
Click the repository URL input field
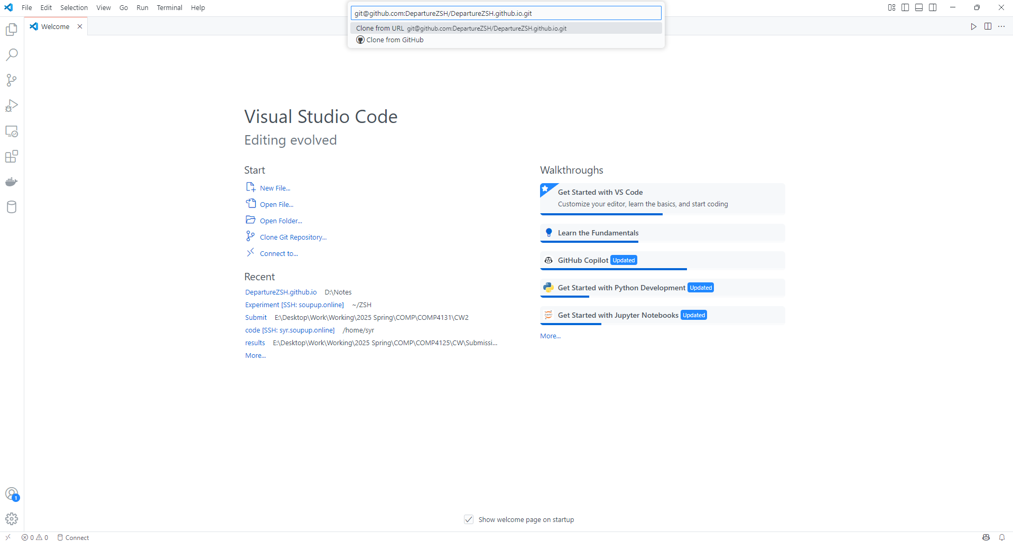(506, 13)
